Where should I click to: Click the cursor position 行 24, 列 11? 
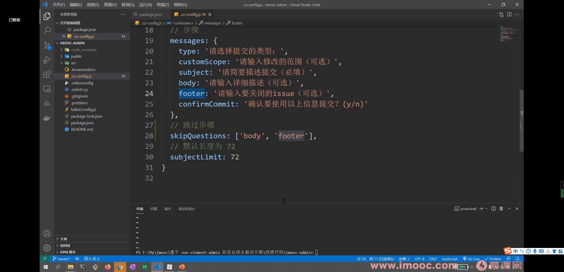click(x=375, y=259)
